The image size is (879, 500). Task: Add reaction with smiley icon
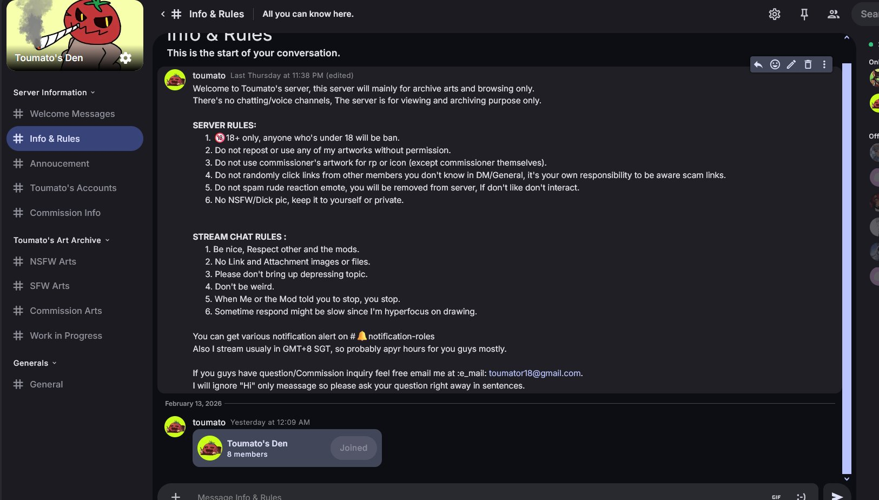pos(775,64)
